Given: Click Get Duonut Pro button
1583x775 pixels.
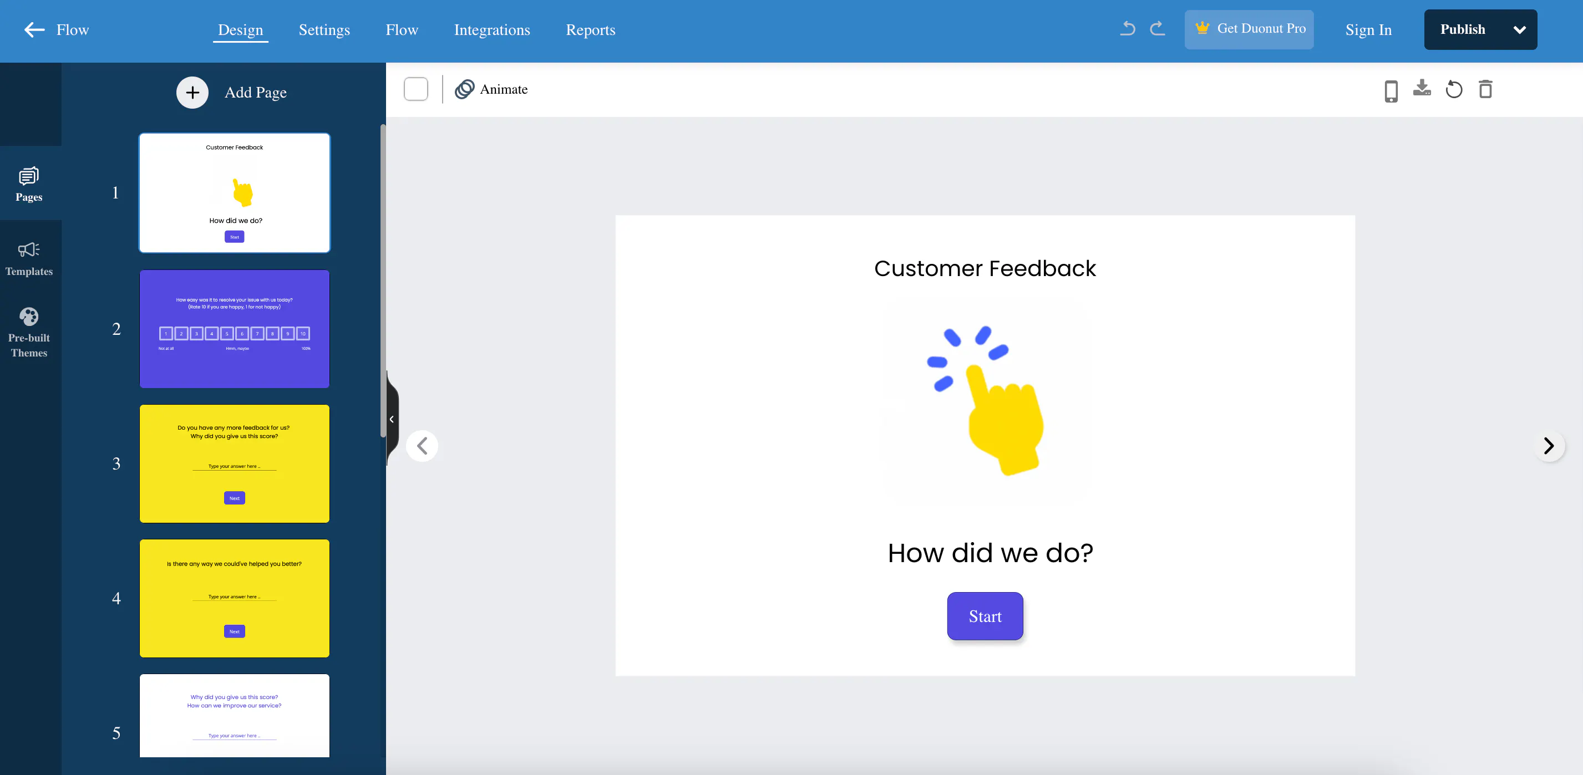Looking at the screenshot, I should 1249,29.
